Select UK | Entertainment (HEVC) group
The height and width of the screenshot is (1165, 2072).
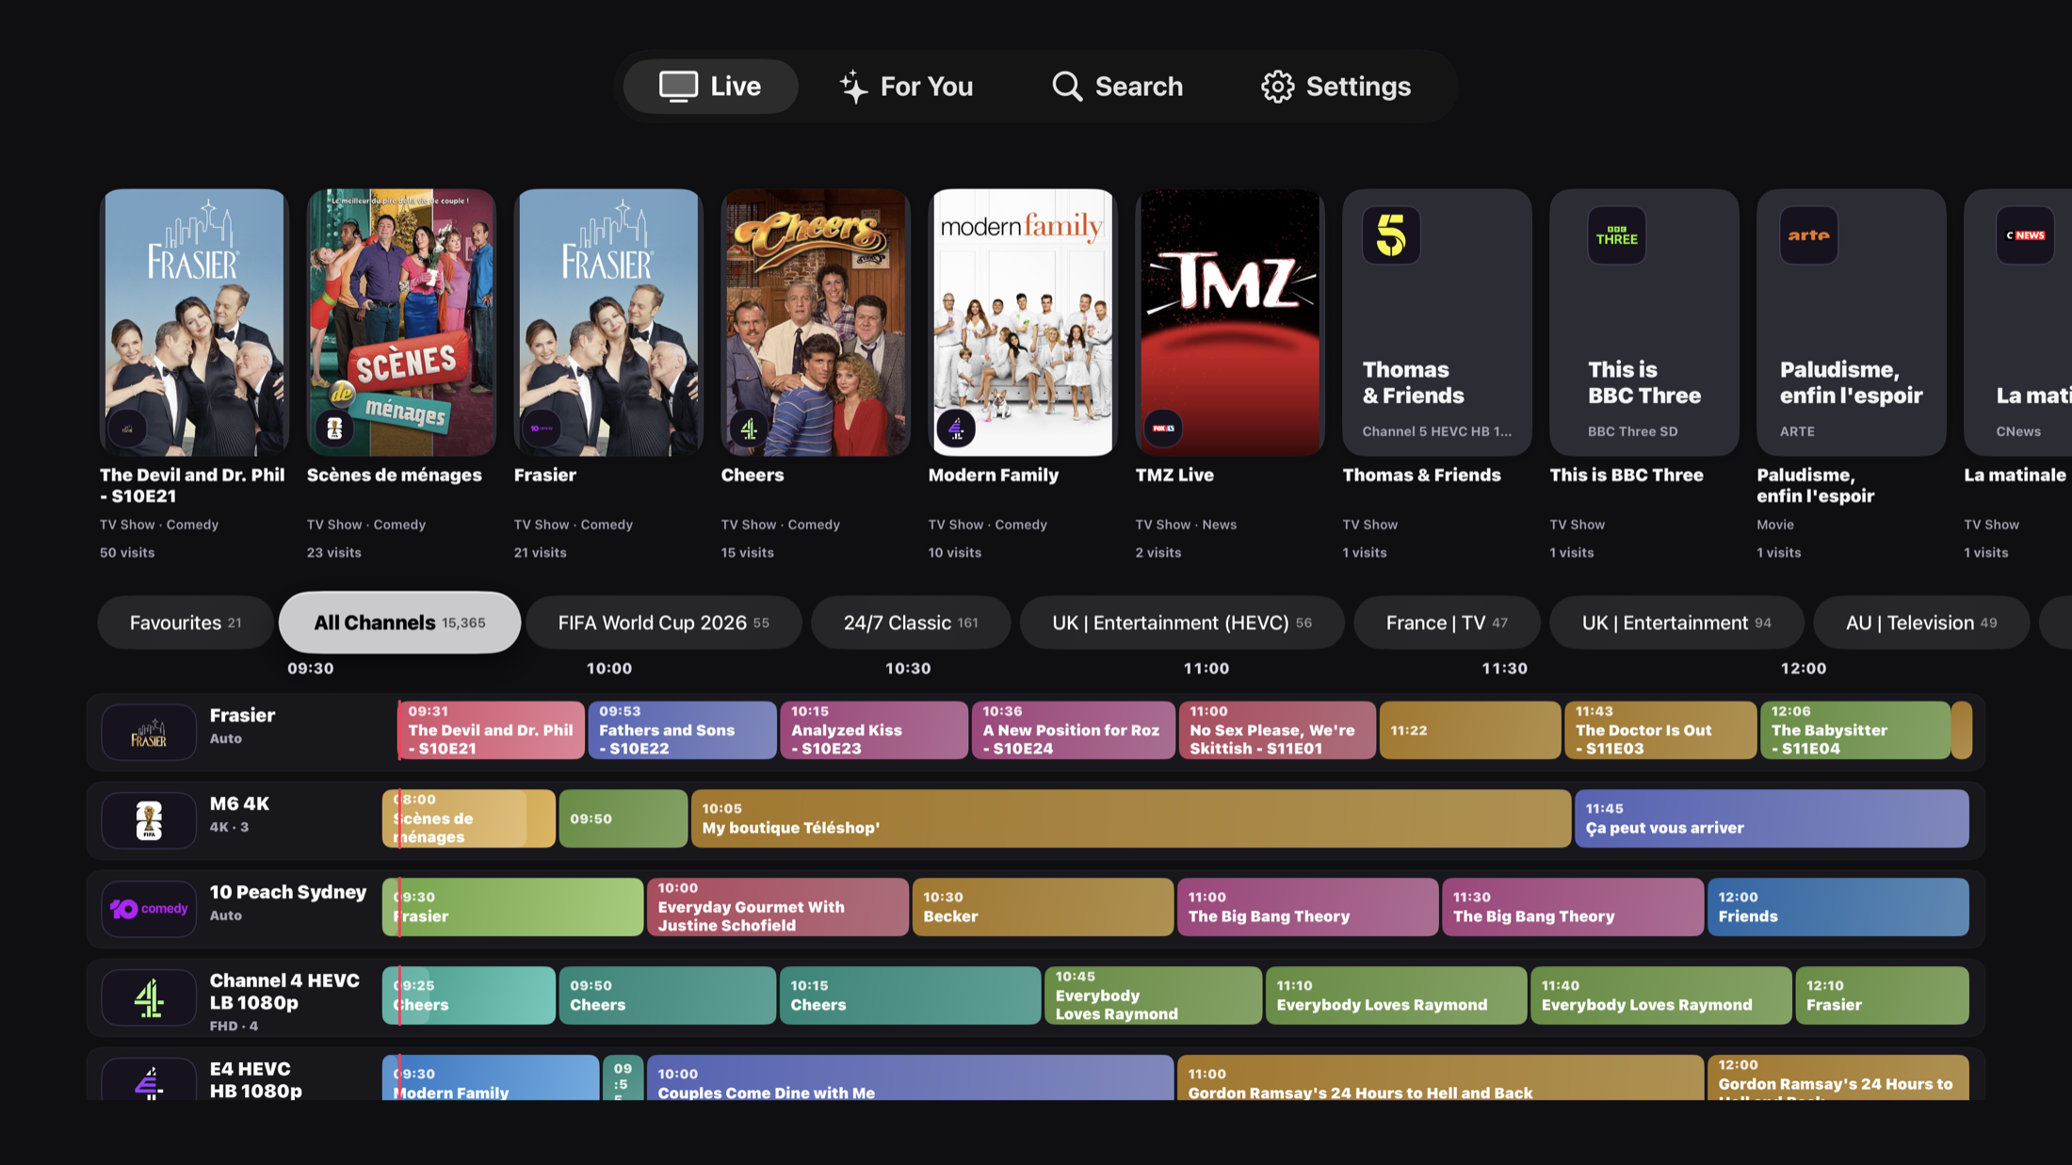[x=1182, y=623]
